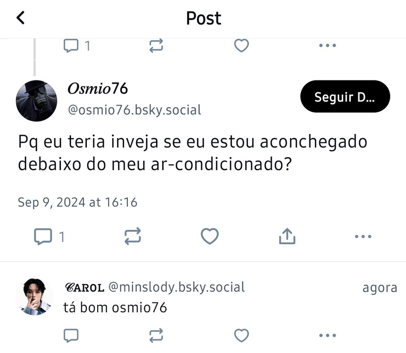Repost Carol's comment
Screen dimensions: 406x353
click(156, 336)
